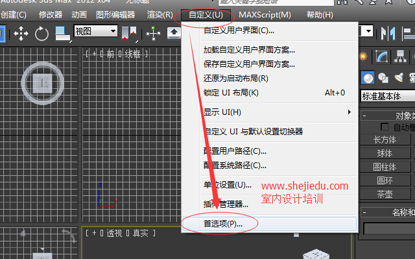Open the 帮助(H) menu
Image resolution: width=415 pixels, height=259 pixels.
click(x=320, y=14)
